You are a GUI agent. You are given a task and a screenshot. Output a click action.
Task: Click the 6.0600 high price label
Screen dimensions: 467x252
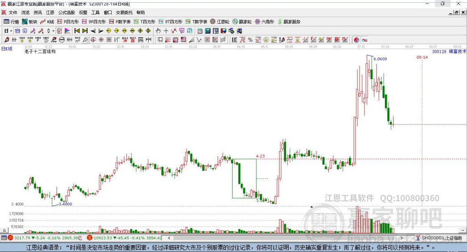click(x=380, y=59)
